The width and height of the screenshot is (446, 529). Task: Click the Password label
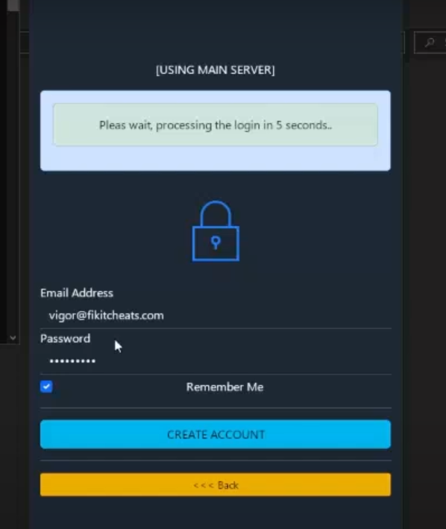click(x=66, y=339)
